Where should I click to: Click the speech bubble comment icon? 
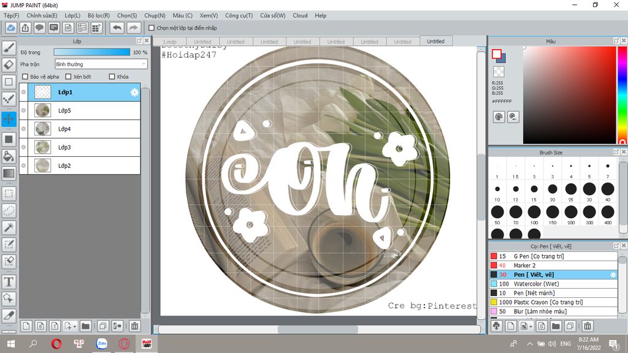click(x=39, y=28)
